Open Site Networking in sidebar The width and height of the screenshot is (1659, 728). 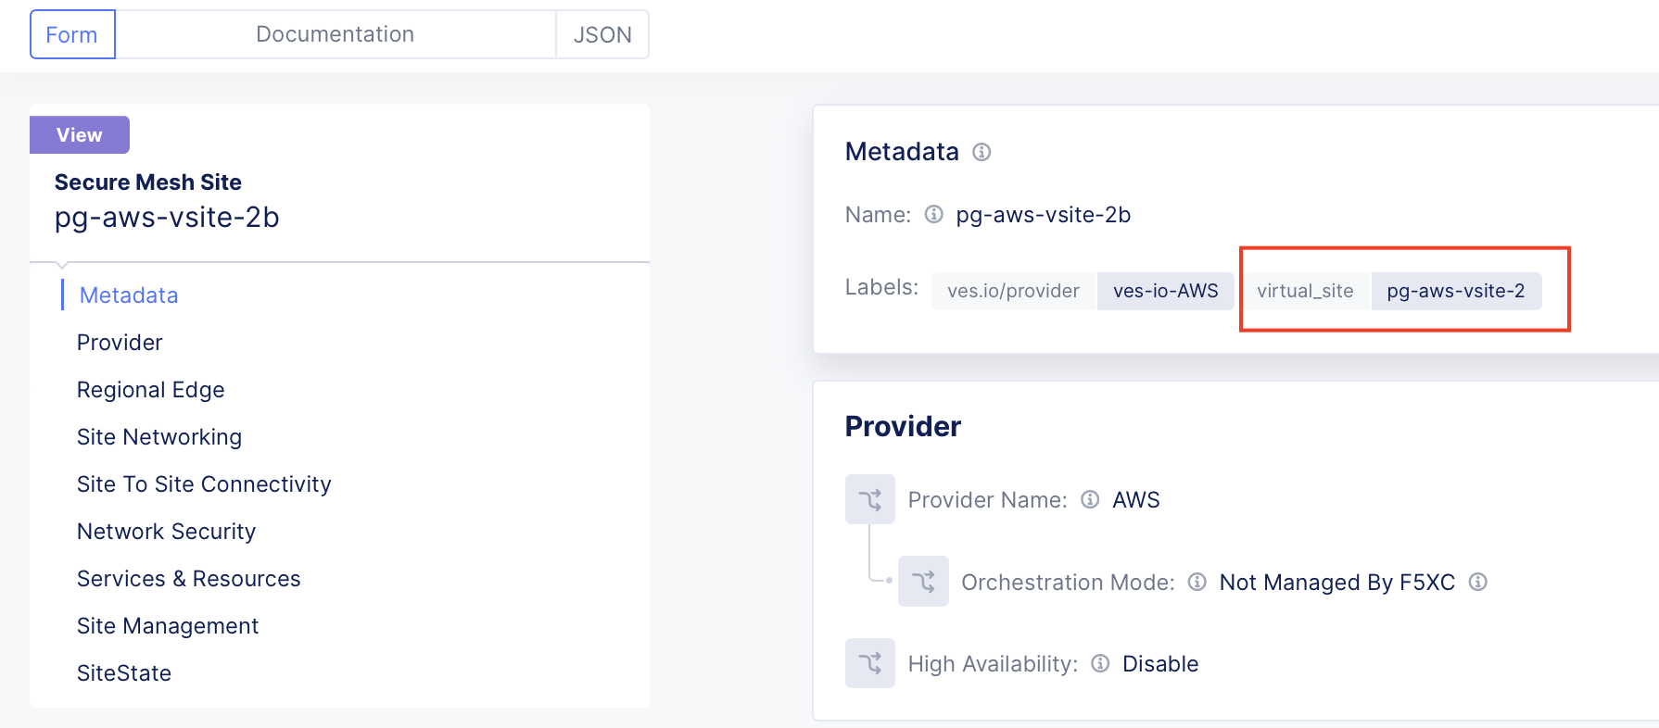pos(158,437)
